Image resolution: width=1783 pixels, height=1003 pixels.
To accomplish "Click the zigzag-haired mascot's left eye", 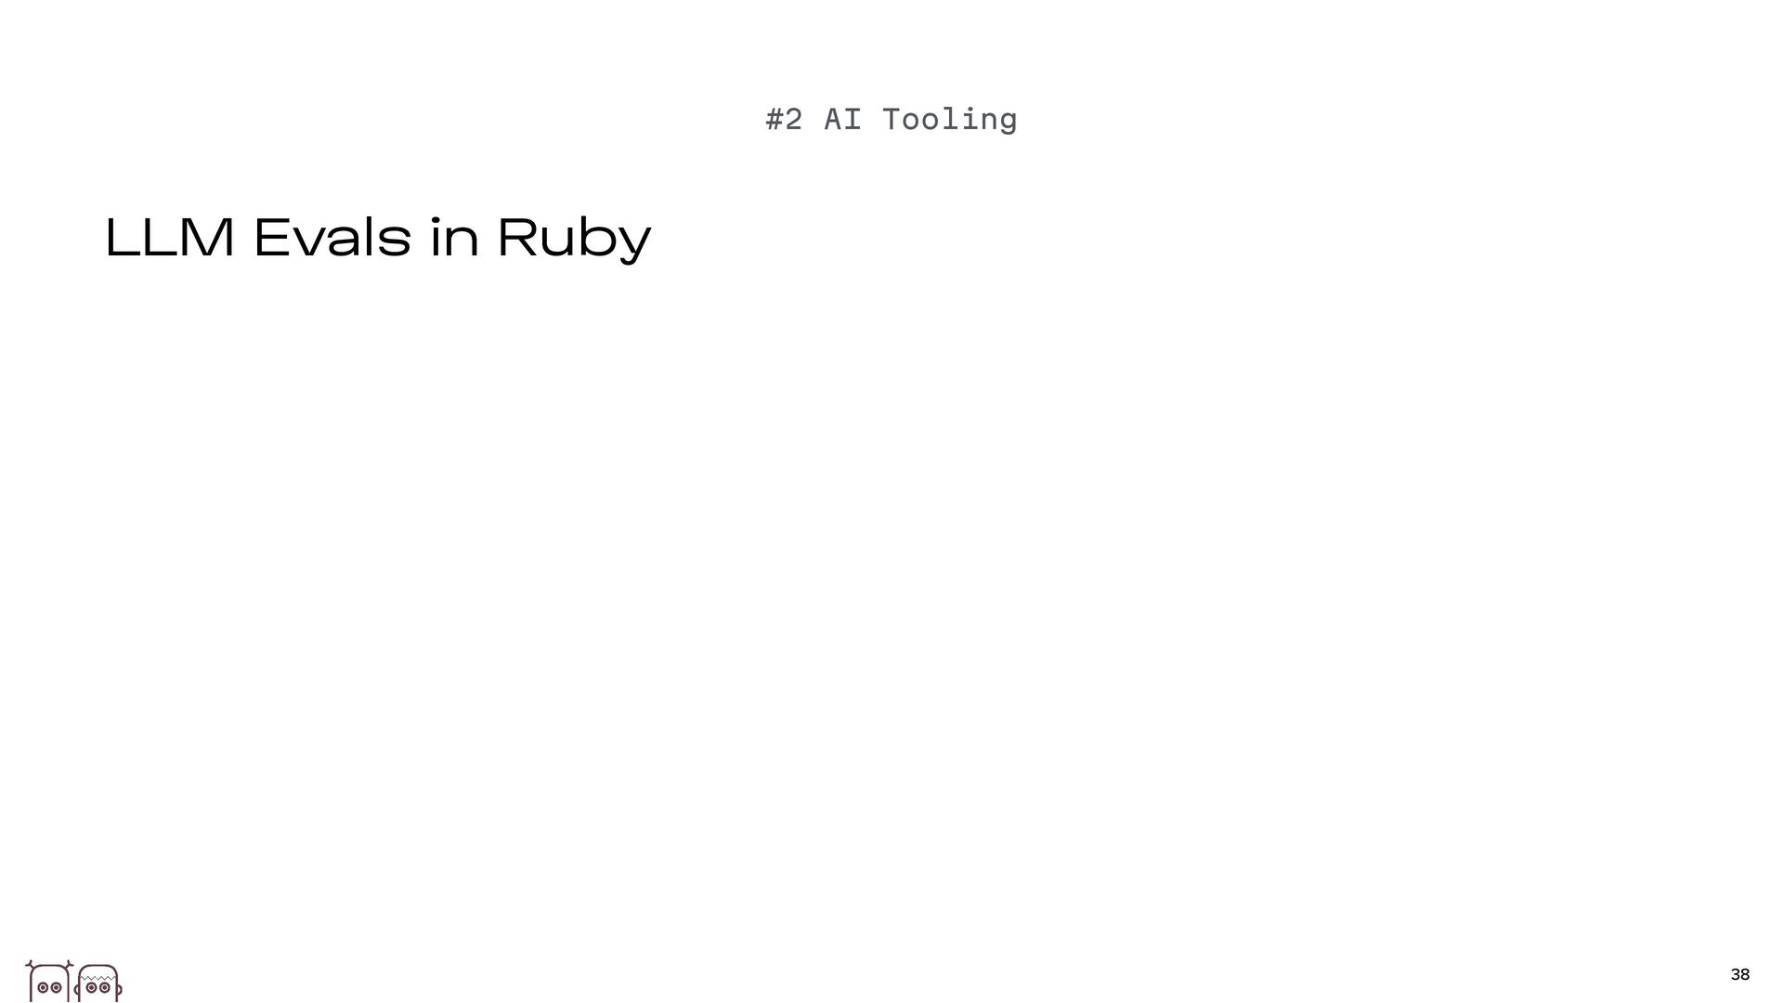I will coord(91,988).
